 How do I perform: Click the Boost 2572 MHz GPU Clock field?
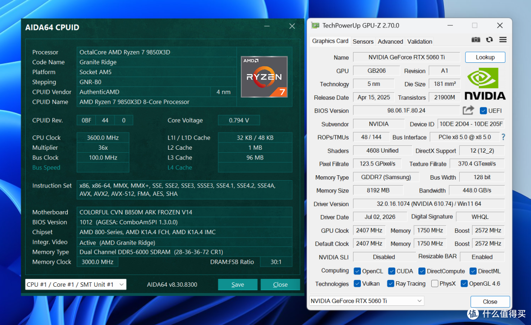488,230
